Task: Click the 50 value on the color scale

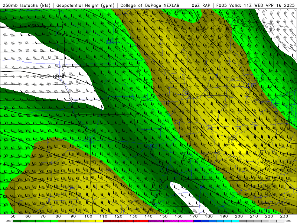Action: point(13,216)
